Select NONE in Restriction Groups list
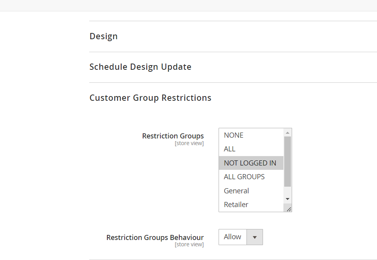This screenshot has height=260, width=377. pyautogui.click(x=234, y=135)
